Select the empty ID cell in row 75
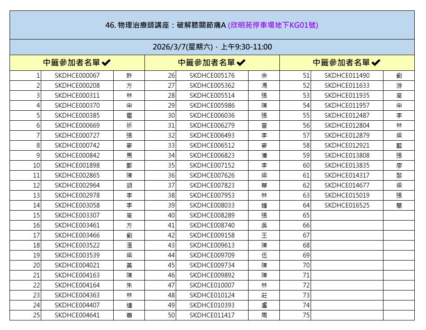 (347, 315)
